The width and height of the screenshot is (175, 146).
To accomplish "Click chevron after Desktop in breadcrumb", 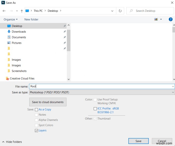I will pos(60,11).
